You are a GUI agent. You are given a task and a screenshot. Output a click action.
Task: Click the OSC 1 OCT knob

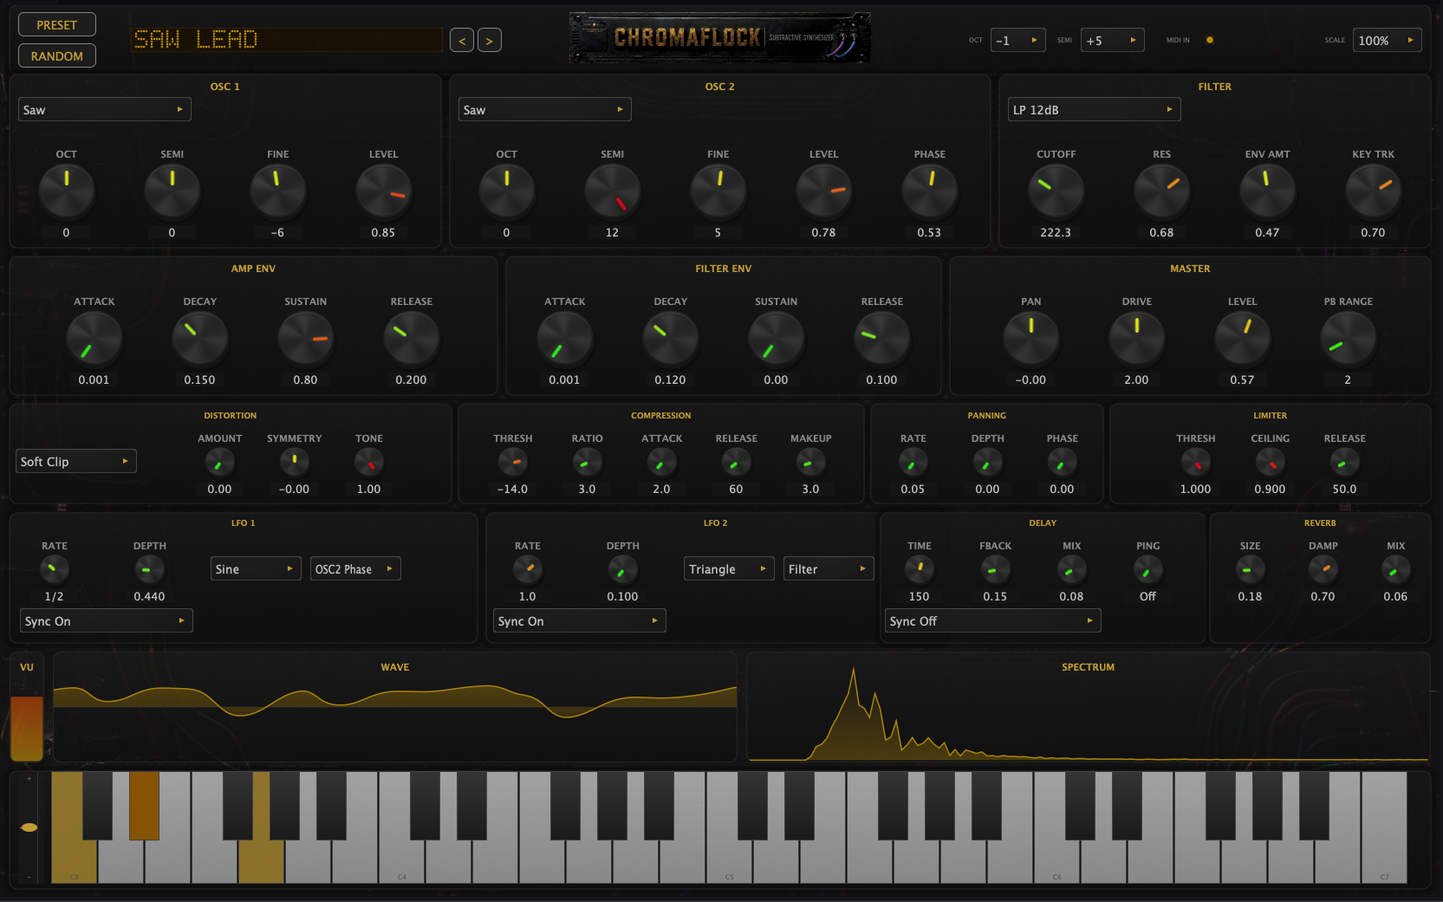(x=67, y=191)
